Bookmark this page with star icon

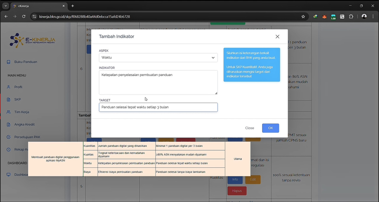pyautogui.click(x=303, y=17)
